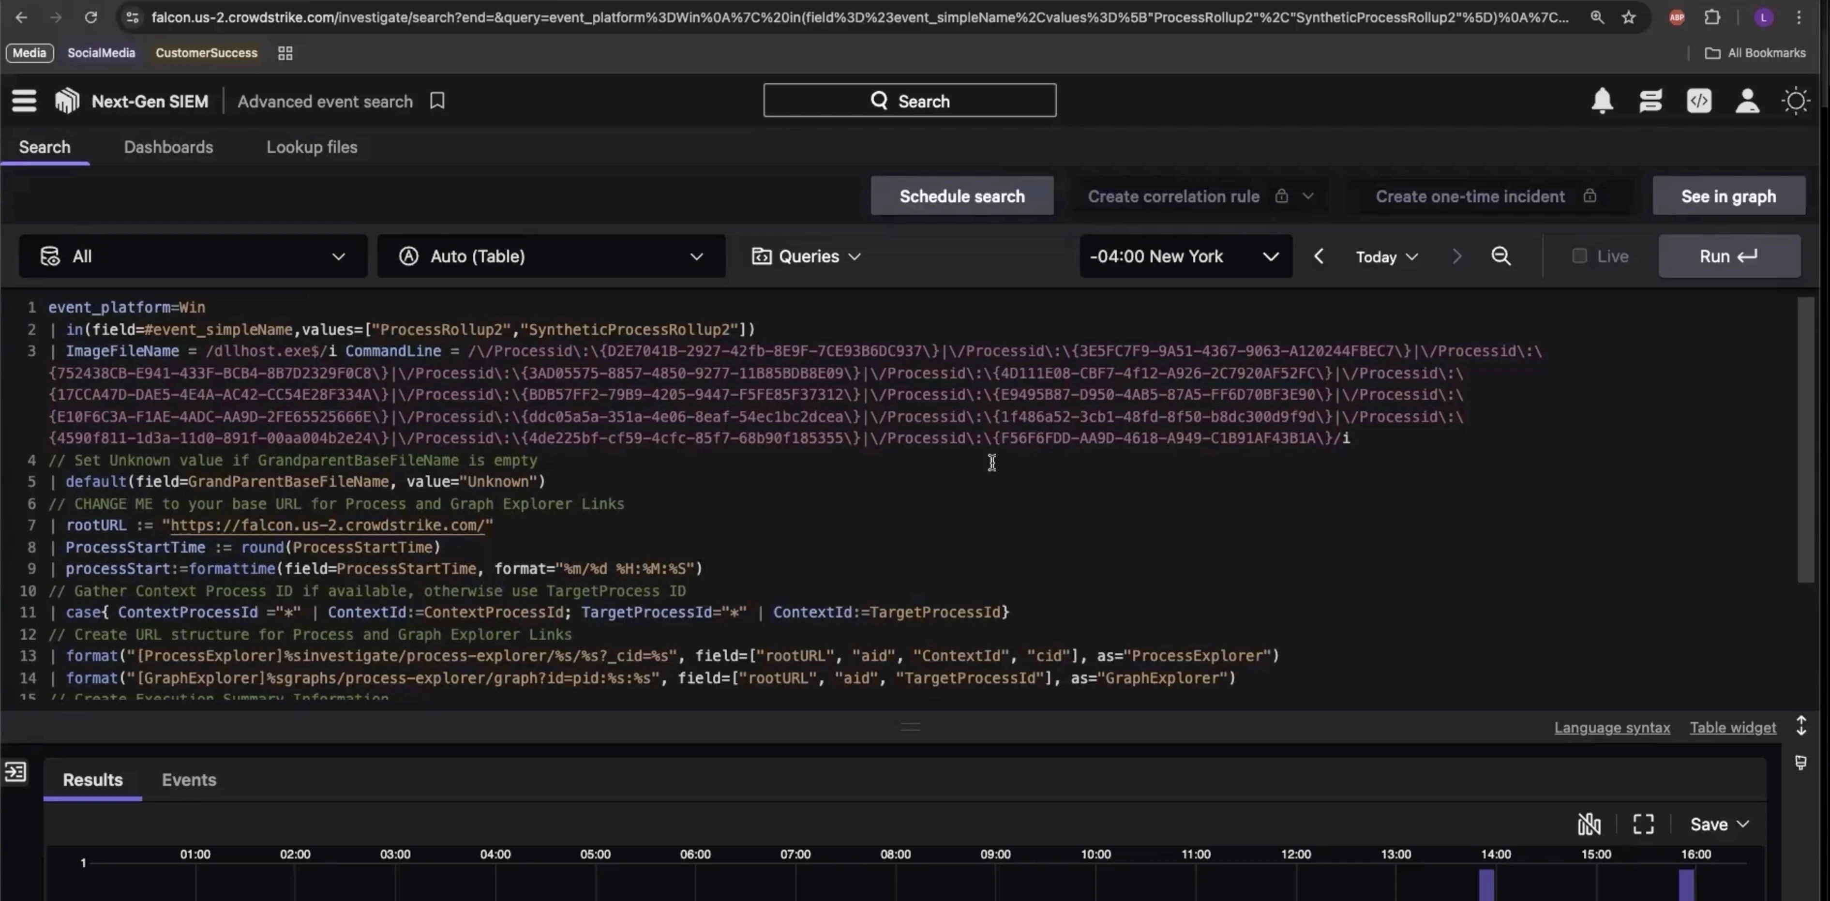Click the editor resize handle divider
Image resolution: width=1830 pixels, height=901 pixels.
[910, 726]
